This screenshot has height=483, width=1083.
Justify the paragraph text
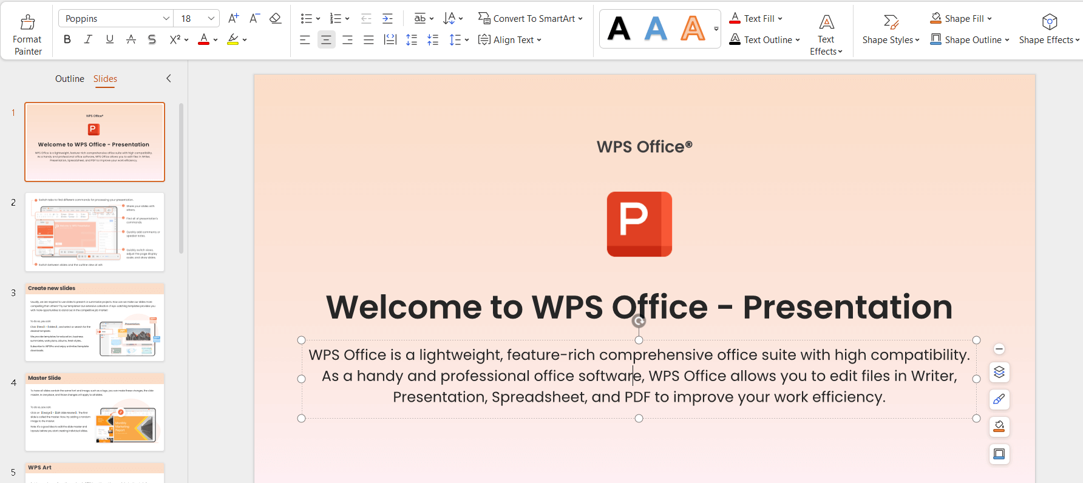coord(368,40)
